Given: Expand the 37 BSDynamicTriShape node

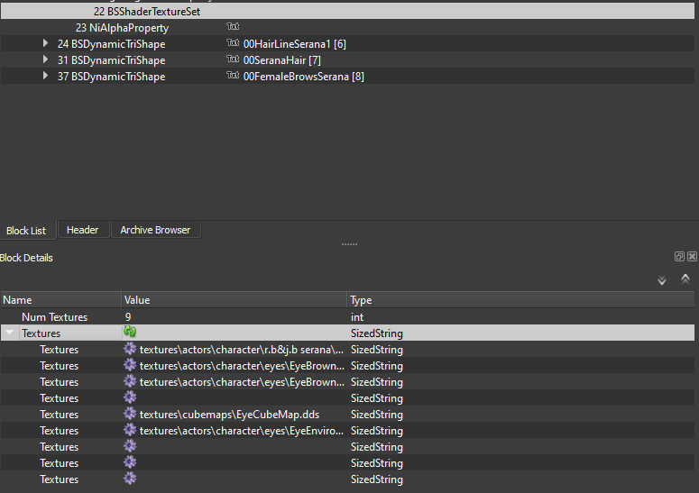Looking at the screenshot, I should (45, 76).
